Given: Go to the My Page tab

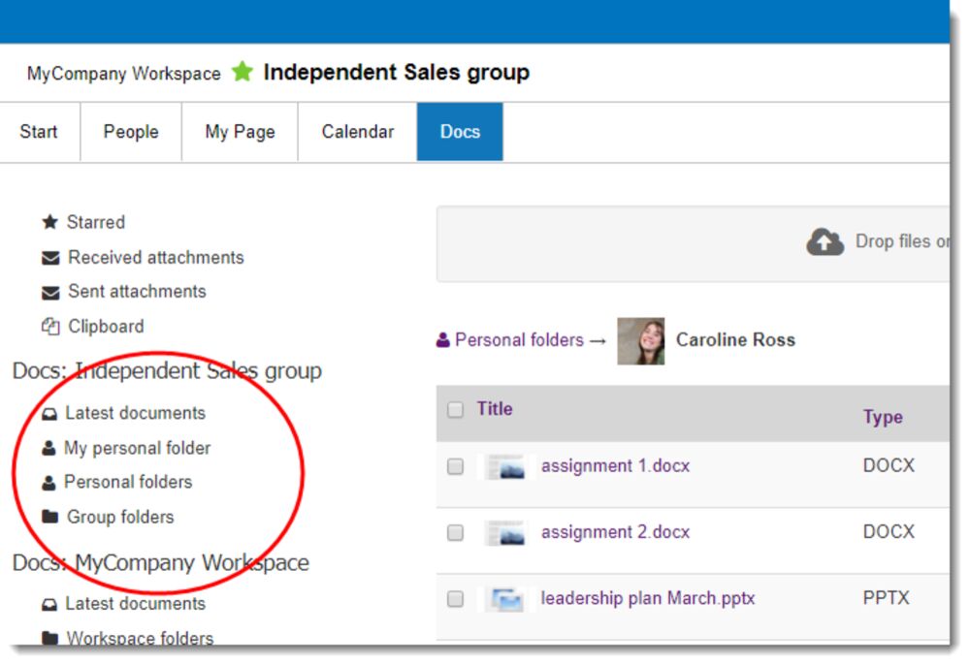Looking at the screenshot, I should pos(240,132).
